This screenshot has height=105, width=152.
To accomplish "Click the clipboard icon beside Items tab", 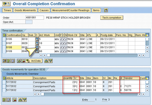I will point(106,10).
